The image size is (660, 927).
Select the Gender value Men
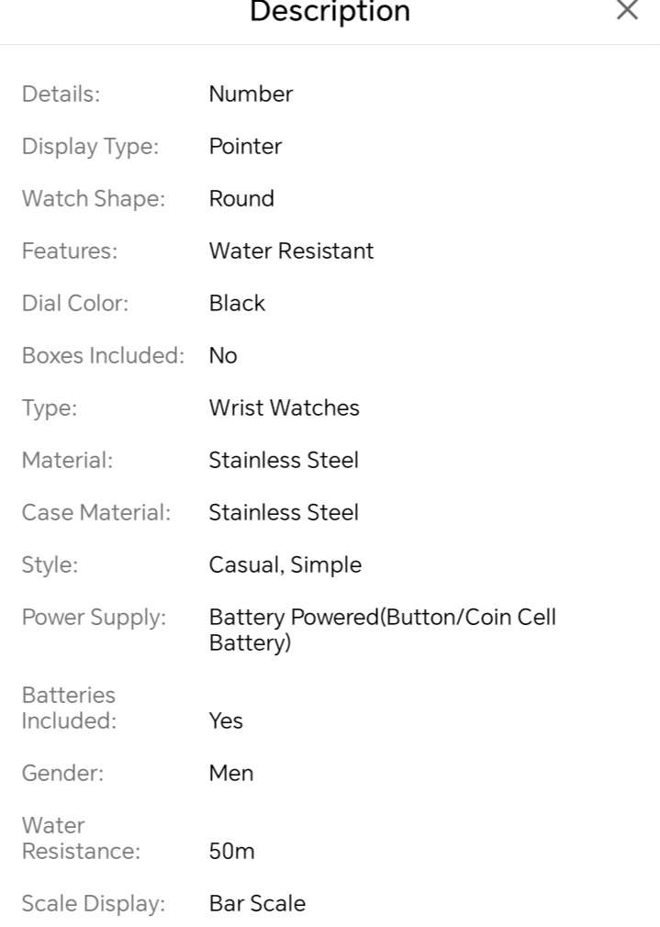click(231, 773)
